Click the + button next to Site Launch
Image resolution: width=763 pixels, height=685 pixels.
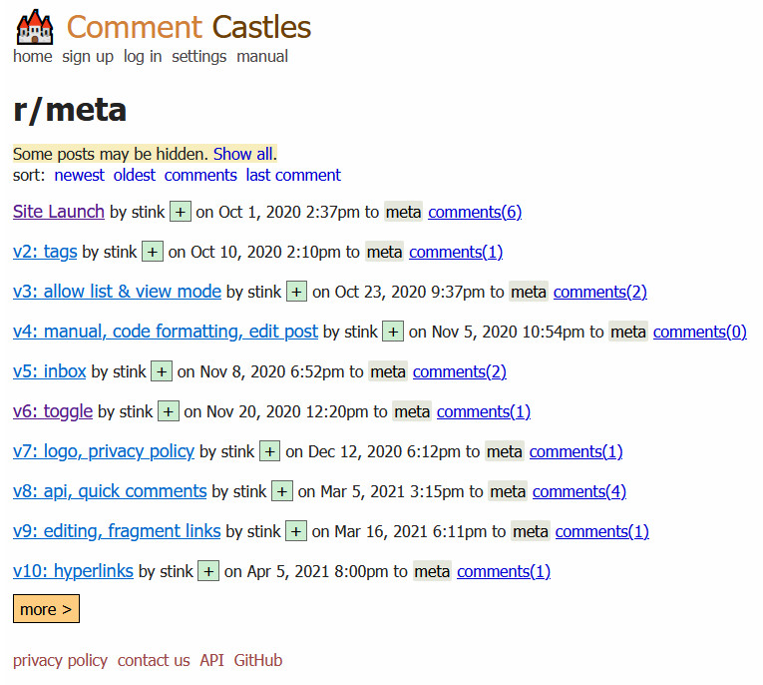click(181, 212)
